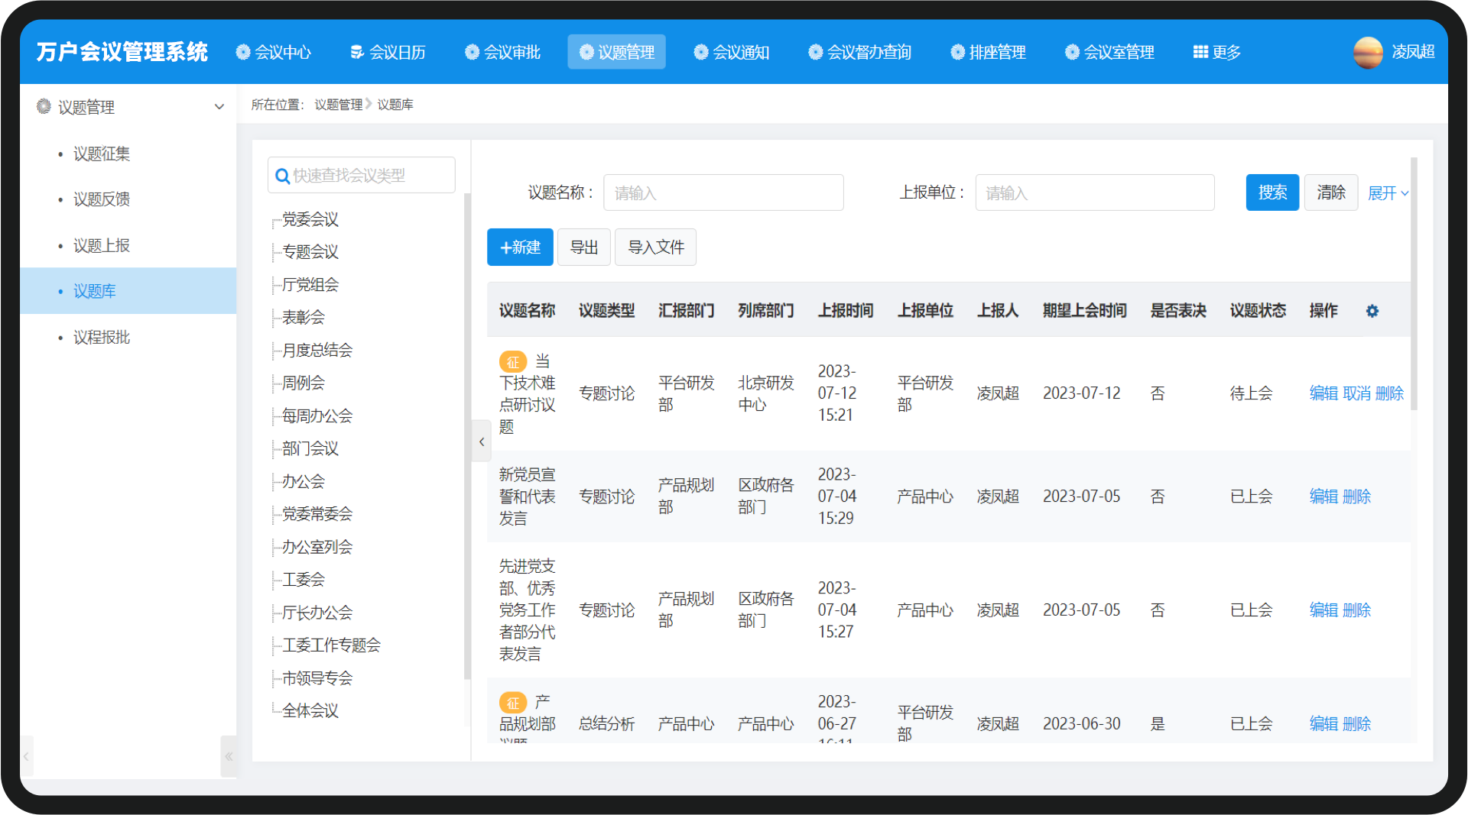Select the 议题管理 top tab
The image size is (1468, 815).
(x=616, y=52)
